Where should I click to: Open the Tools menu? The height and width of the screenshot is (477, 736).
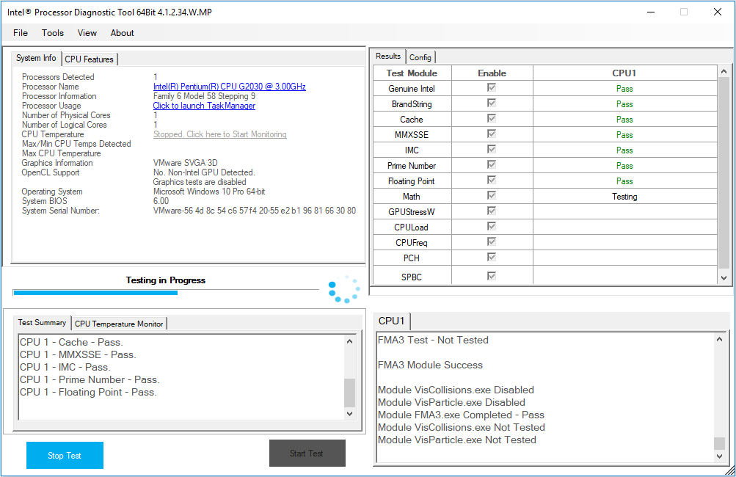tap(53, 33)
